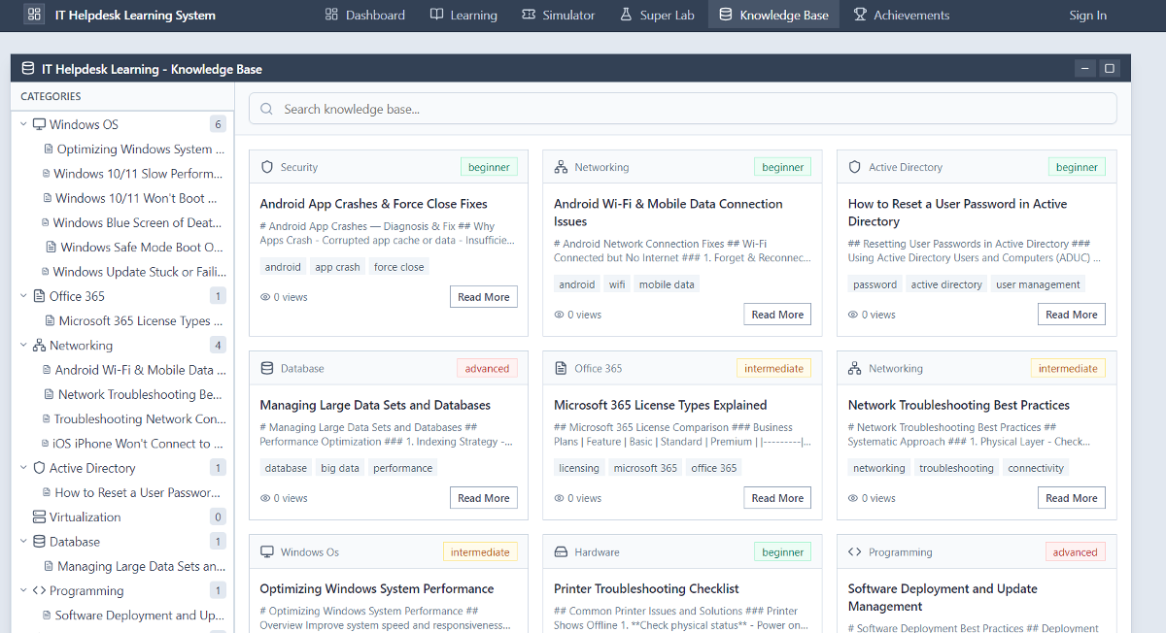Click Printer Troubleshooting Checklist title
This screenshot has width=1166, height=633.
tap(646, 588)
